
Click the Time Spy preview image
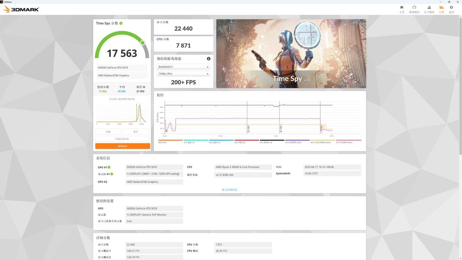(291, 54)
